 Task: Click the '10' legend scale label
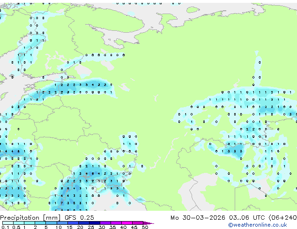pyautogui.click(x=59, y=227)
